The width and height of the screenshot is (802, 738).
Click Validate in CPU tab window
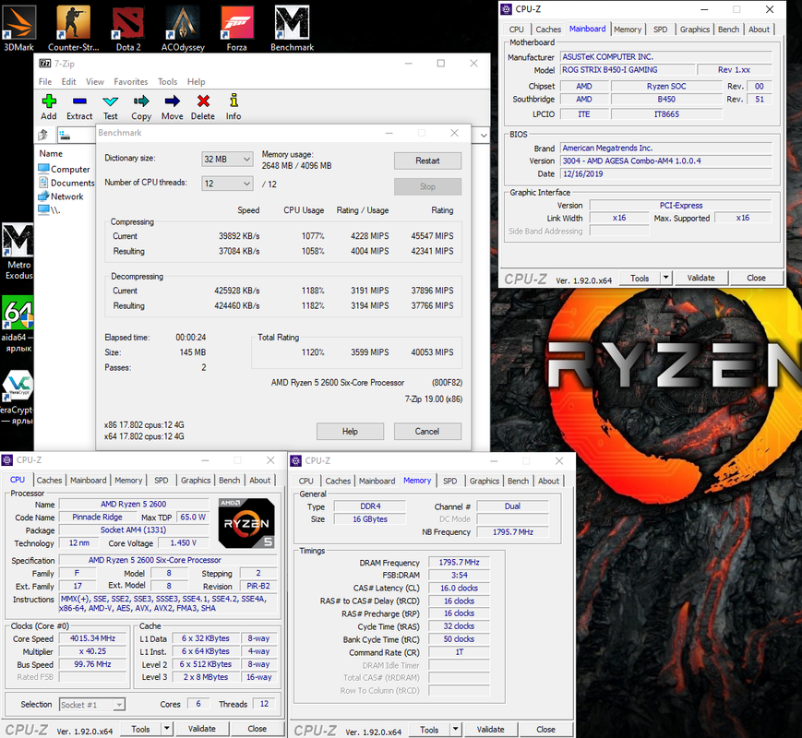[x=201, y=728]
